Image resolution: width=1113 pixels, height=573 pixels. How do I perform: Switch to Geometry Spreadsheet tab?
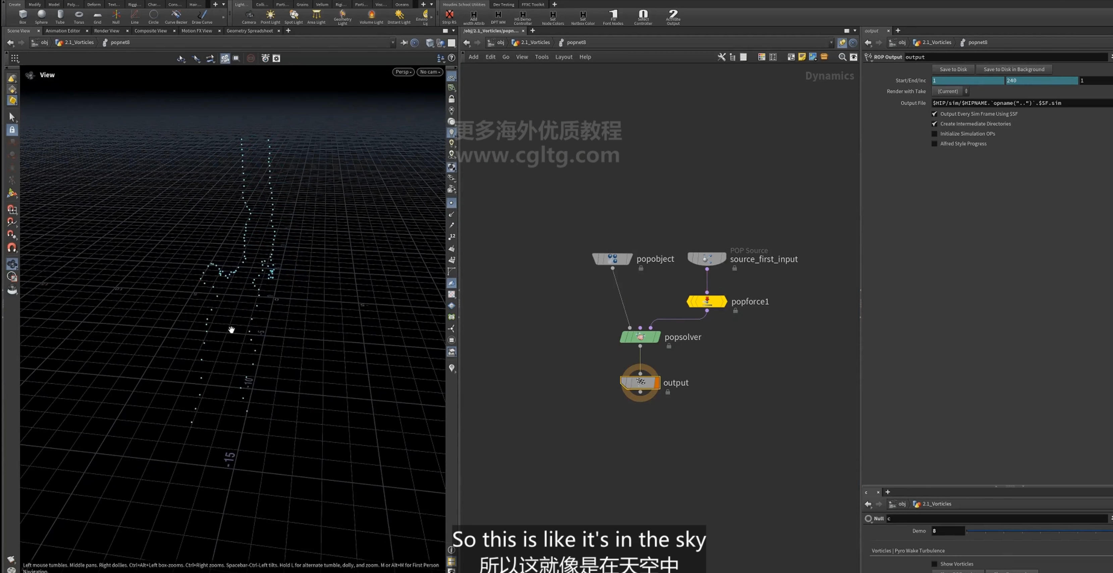click(249, 30)
